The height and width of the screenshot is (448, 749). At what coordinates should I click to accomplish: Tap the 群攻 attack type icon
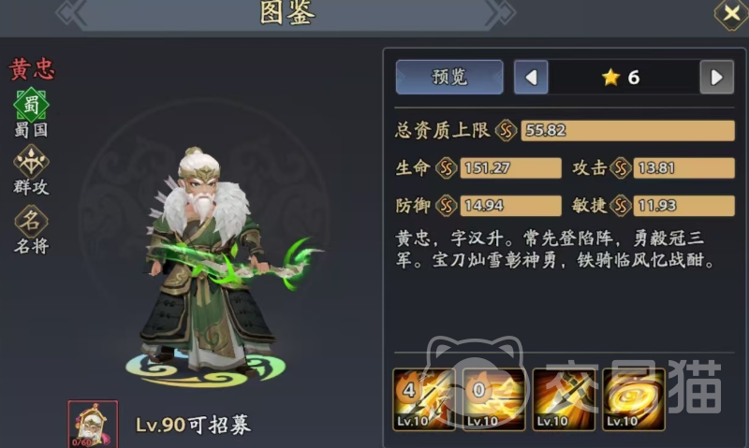tap(31, 162)
